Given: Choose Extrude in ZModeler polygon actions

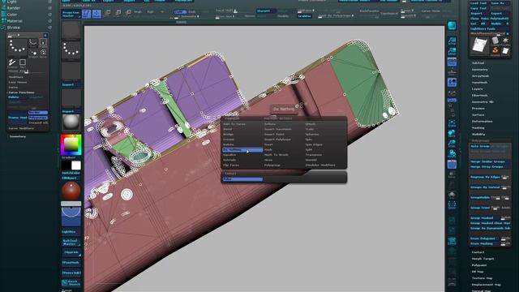Looking at the screenshot, I should tap(229, 160).
